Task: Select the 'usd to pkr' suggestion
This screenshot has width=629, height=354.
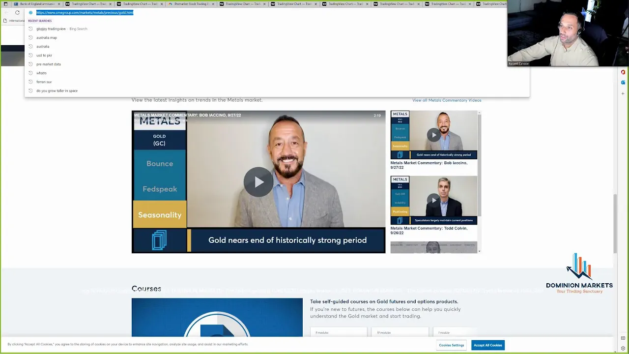Action: tap(277, 55)
